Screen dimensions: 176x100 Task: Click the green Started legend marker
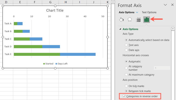[44, 64]
